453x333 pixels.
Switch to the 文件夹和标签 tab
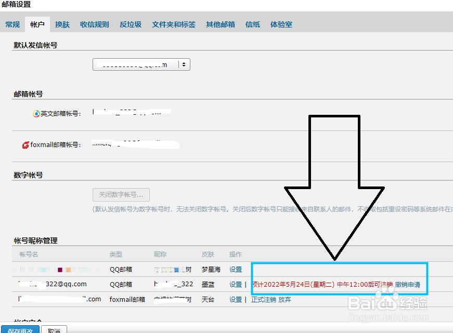(173, 24)
